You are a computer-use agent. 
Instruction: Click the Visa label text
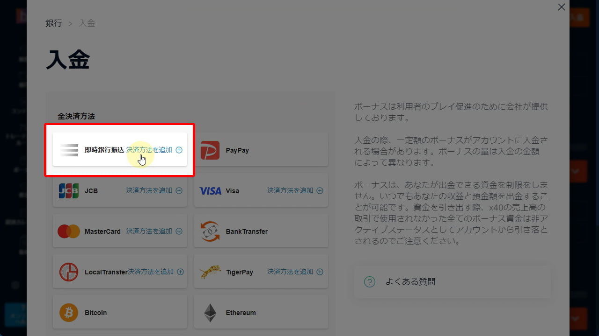pos(233,191)
